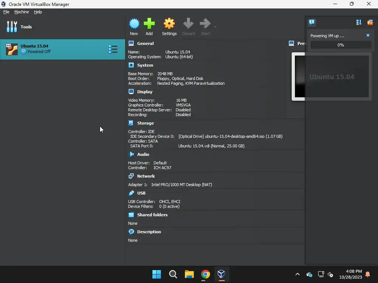The image size is (378, 283).
Task: Open the Windows Start menu
Action: (x=157, y=274)
